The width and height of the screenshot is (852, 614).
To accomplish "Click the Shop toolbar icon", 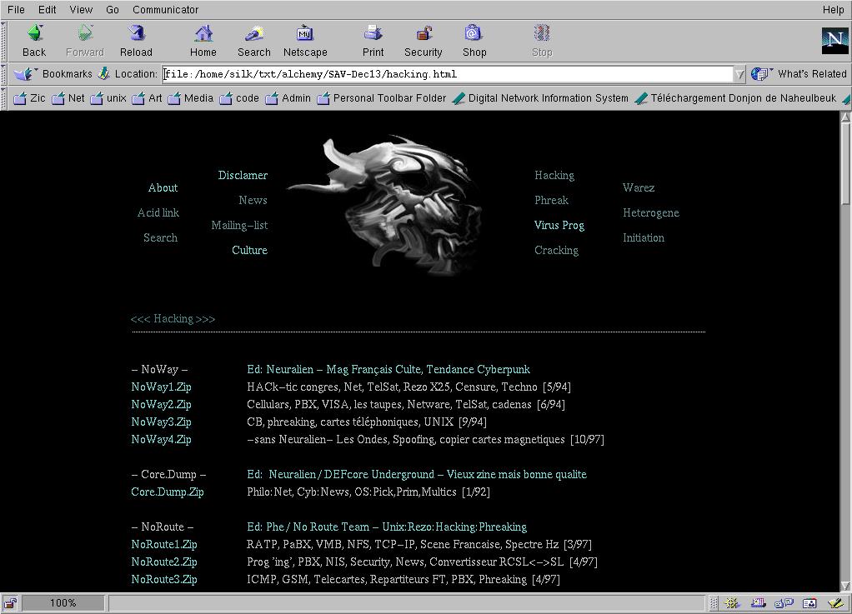I will click(474, 40).
